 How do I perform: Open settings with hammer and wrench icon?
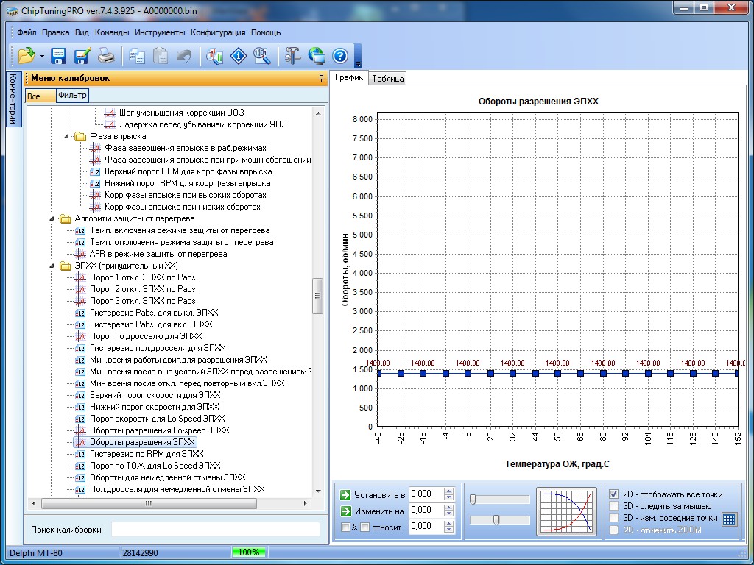click(x=293, y=56)
